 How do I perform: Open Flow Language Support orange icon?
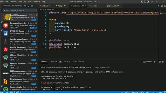point(6,81)
